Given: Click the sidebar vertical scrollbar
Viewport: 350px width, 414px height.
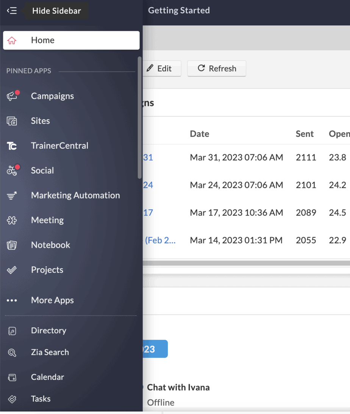Looking at the screenshot, I should pyautogui.click(x=140, y=118).
